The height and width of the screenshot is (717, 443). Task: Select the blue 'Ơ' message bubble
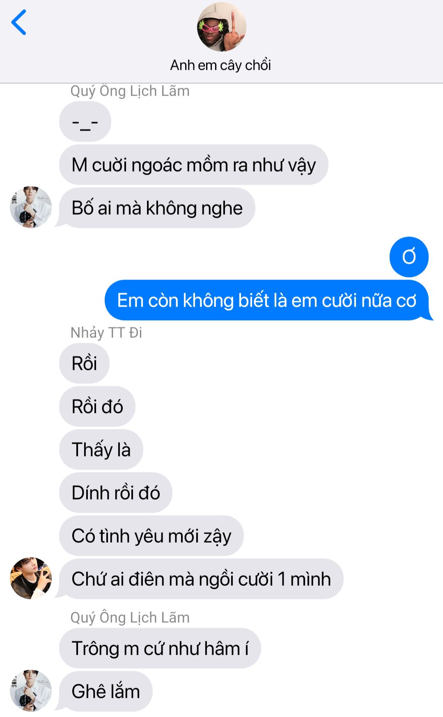[x=409, y=257]
